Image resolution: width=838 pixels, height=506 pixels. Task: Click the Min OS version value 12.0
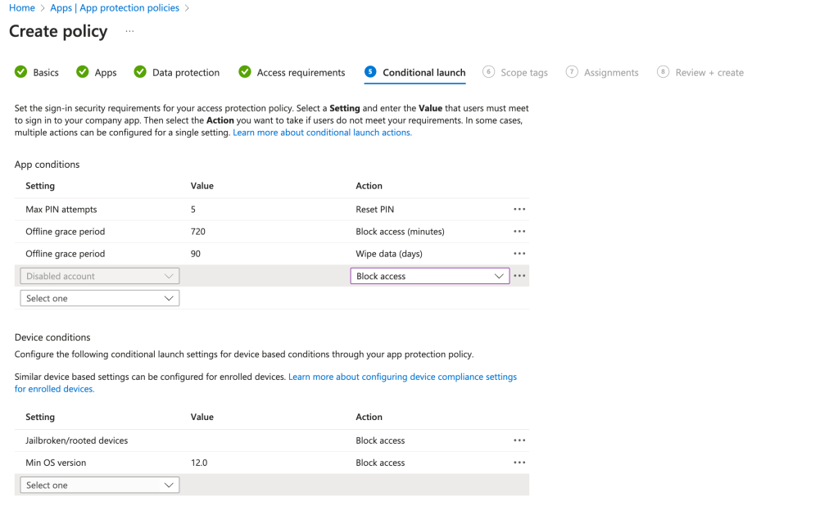tap(199, 463)
